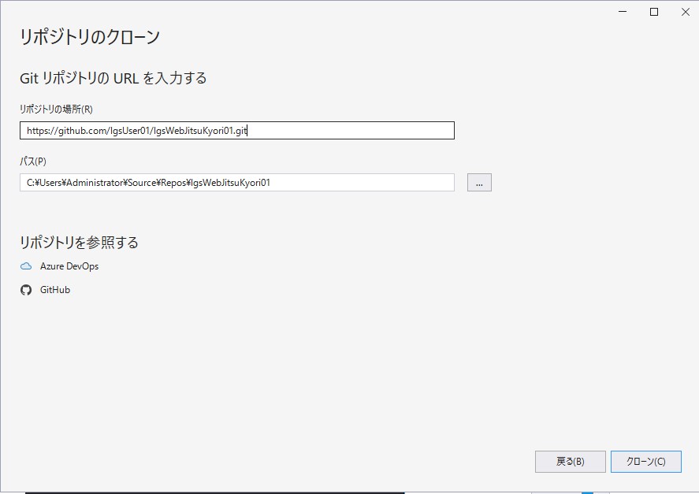Click the GitHub octocat icon
The height and width of the screenshot is (494, 699).
click(24, 290)
